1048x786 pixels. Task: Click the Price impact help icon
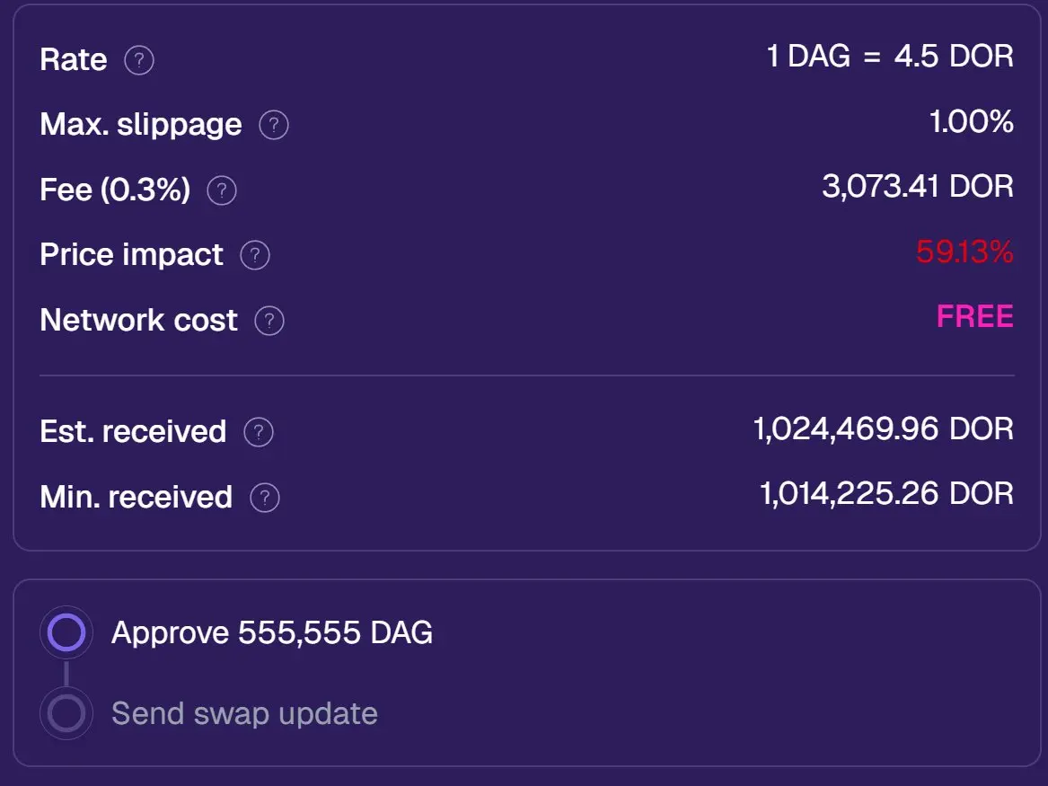click(x=255, y=255)
